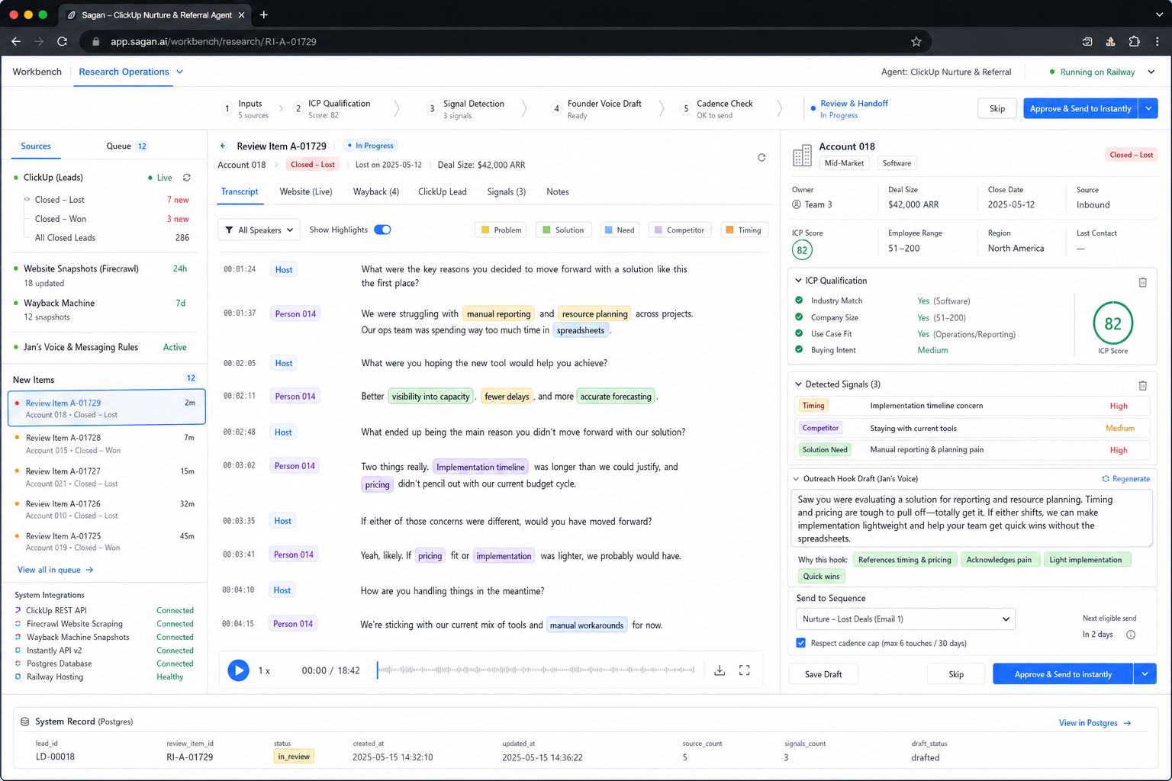Edit the outreach hook draft text

click(x=971, y=519)
